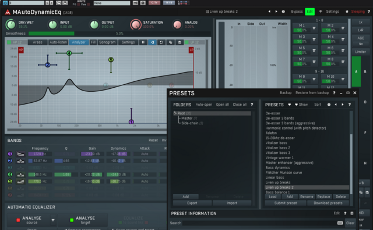Click the pin icon left of Settings
373x230 pixels.
pos(321,12)
